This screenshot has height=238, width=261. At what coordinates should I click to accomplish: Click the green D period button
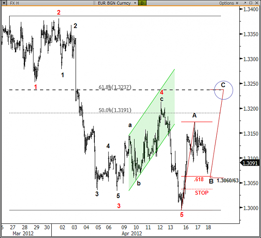click(x=142, y=3)
